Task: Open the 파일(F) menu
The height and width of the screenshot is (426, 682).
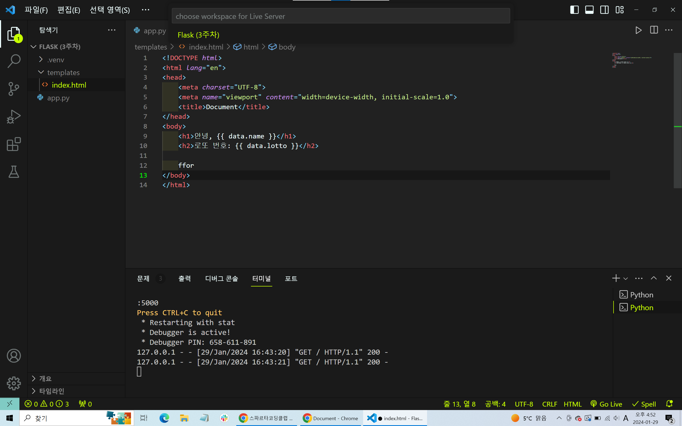Action: 36,10
